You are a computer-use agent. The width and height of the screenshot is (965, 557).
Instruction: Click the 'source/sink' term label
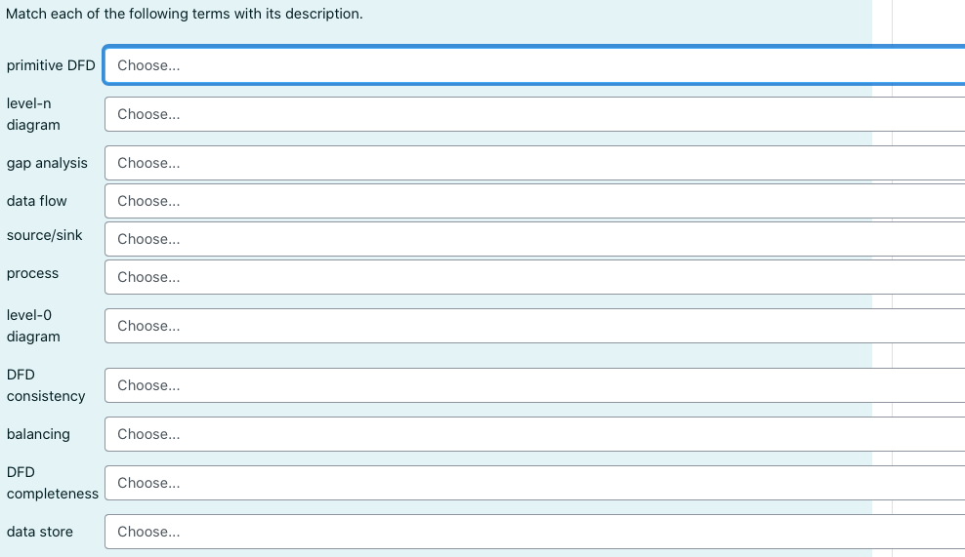44,235
